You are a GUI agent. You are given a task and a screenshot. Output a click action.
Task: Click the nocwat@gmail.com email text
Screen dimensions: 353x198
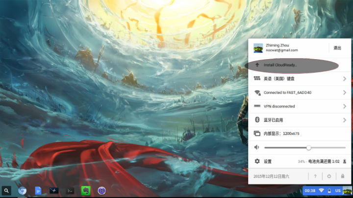[281, 50]
